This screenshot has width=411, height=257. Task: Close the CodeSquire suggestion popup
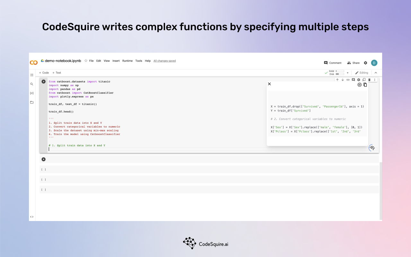pos(269,84)
